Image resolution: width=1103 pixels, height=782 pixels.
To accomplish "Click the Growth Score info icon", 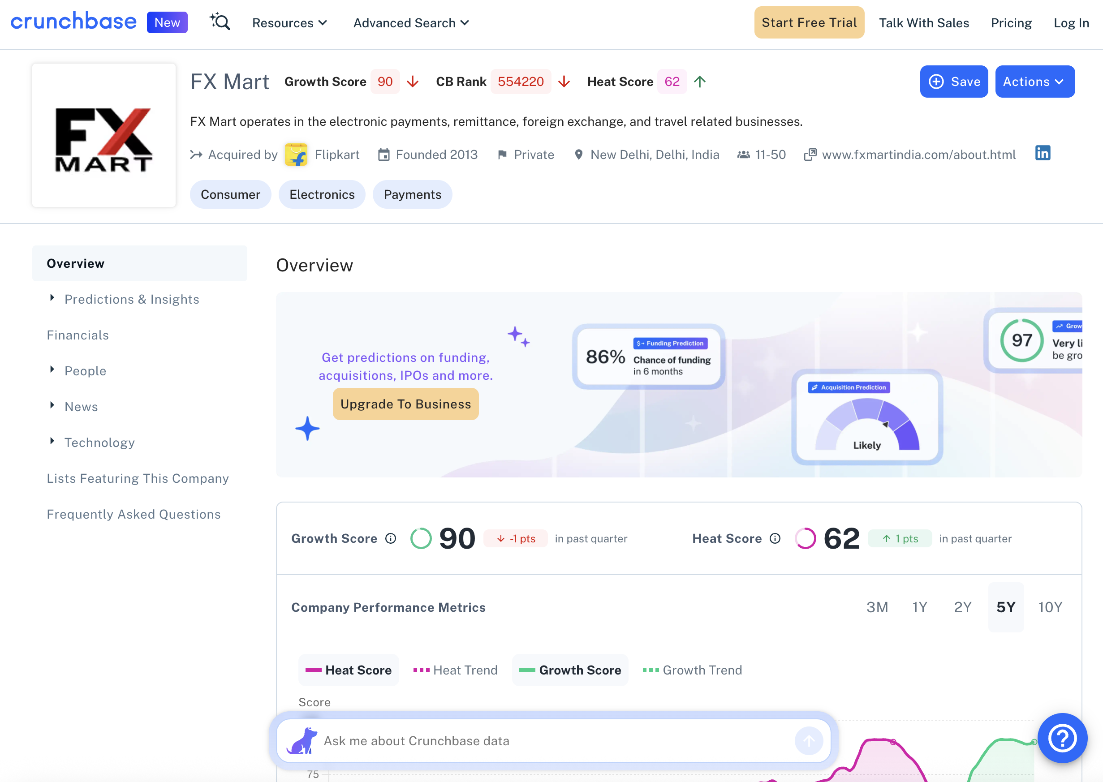I will (x=391, y=538).
